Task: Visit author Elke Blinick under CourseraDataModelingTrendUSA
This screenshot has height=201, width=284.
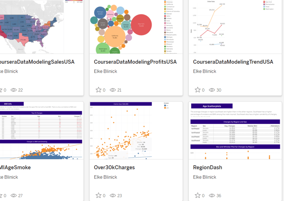Action: coord(205,71)
